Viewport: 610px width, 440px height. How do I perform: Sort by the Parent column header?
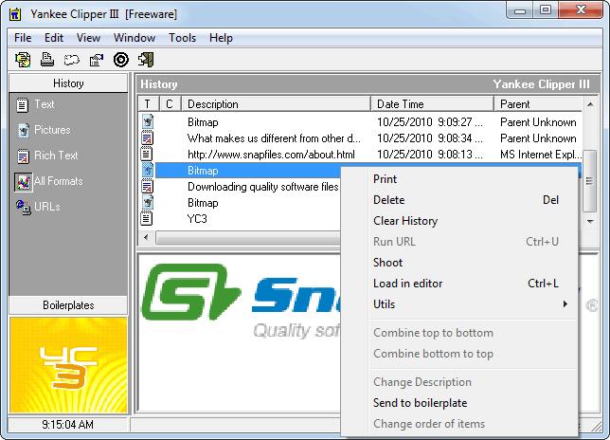point(538,104)
